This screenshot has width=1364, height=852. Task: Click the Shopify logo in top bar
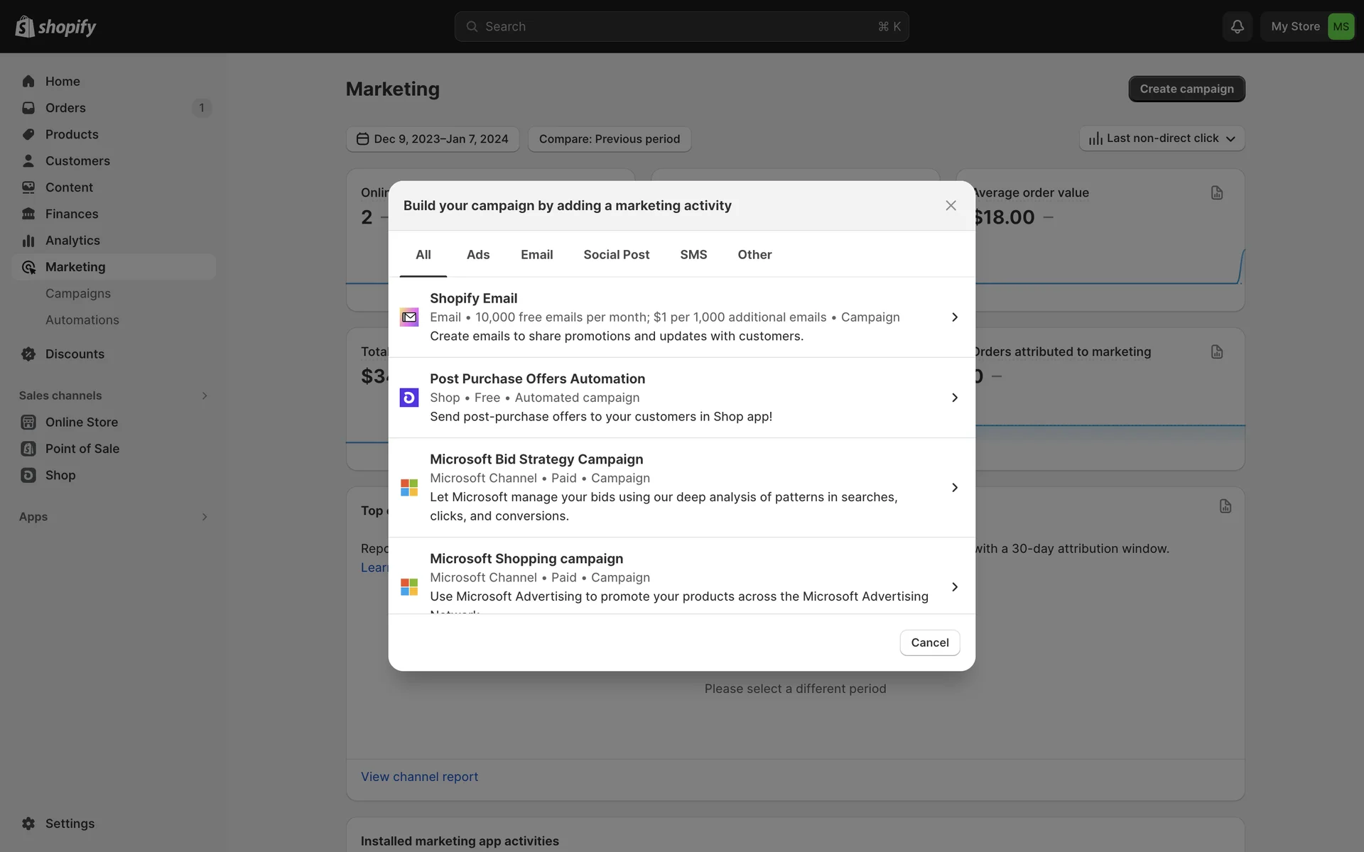click(55, 26)
